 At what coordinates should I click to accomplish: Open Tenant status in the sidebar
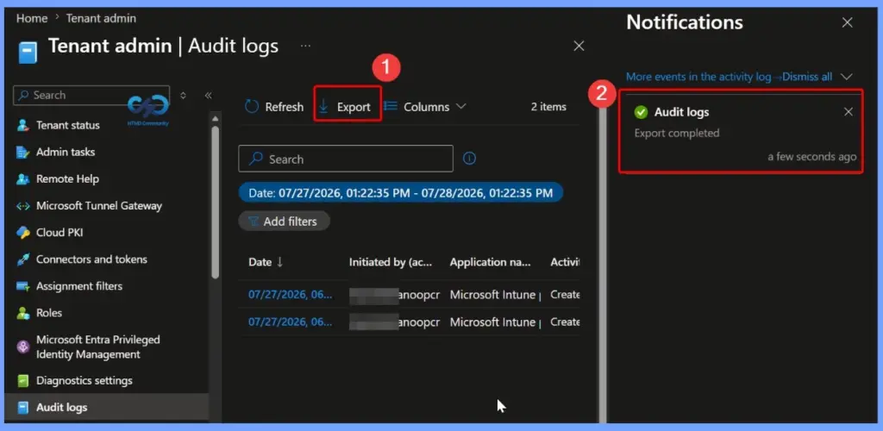click(x=67, y=126)
